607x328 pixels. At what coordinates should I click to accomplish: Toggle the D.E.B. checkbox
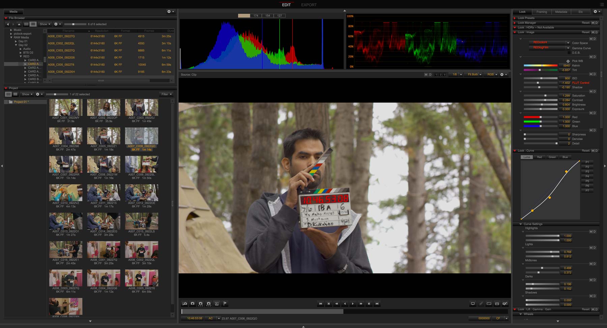569,53
